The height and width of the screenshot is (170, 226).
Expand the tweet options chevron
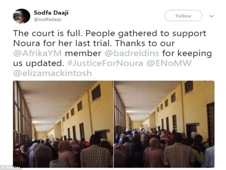(x=211, y=16)
